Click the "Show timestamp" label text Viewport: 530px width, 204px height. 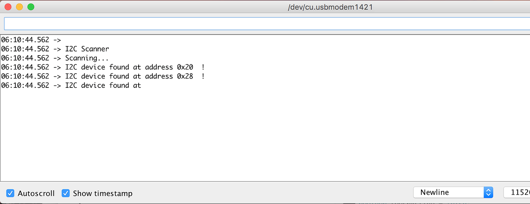pos(103,194)
